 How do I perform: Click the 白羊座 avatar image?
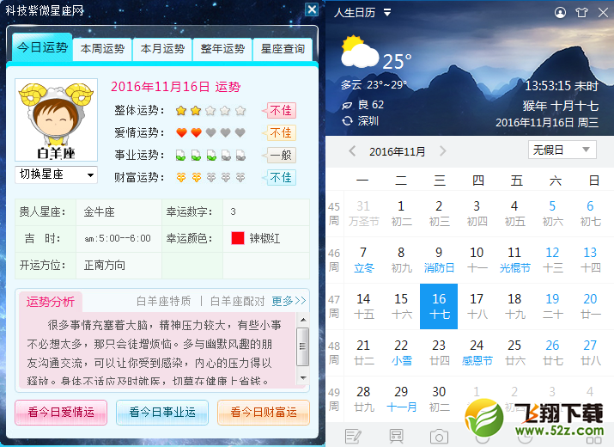coord(57,119)
